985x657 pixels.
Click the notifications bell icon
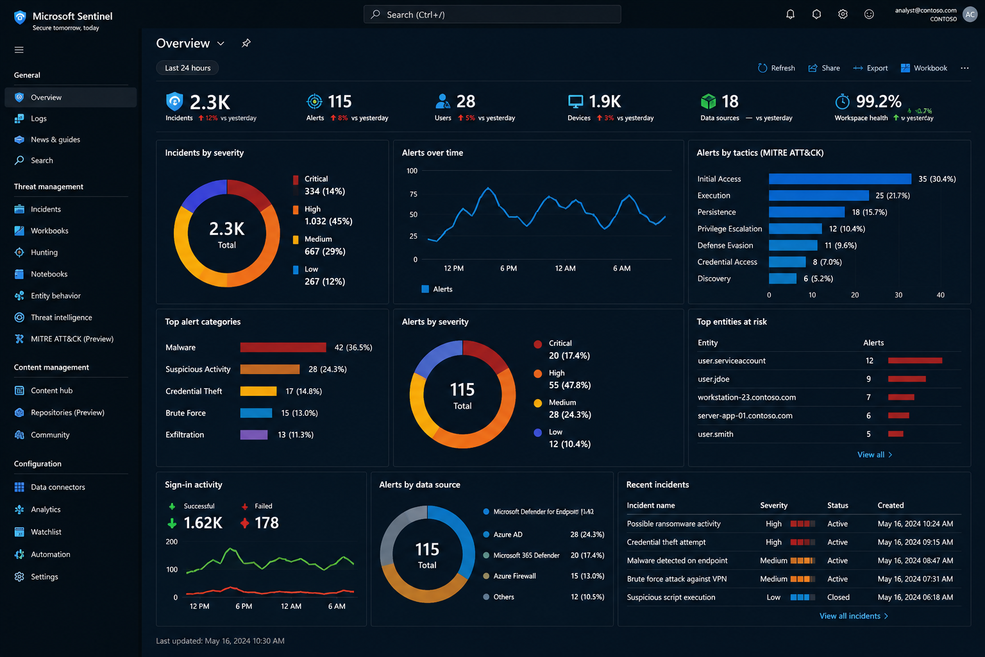click(790, 14)
